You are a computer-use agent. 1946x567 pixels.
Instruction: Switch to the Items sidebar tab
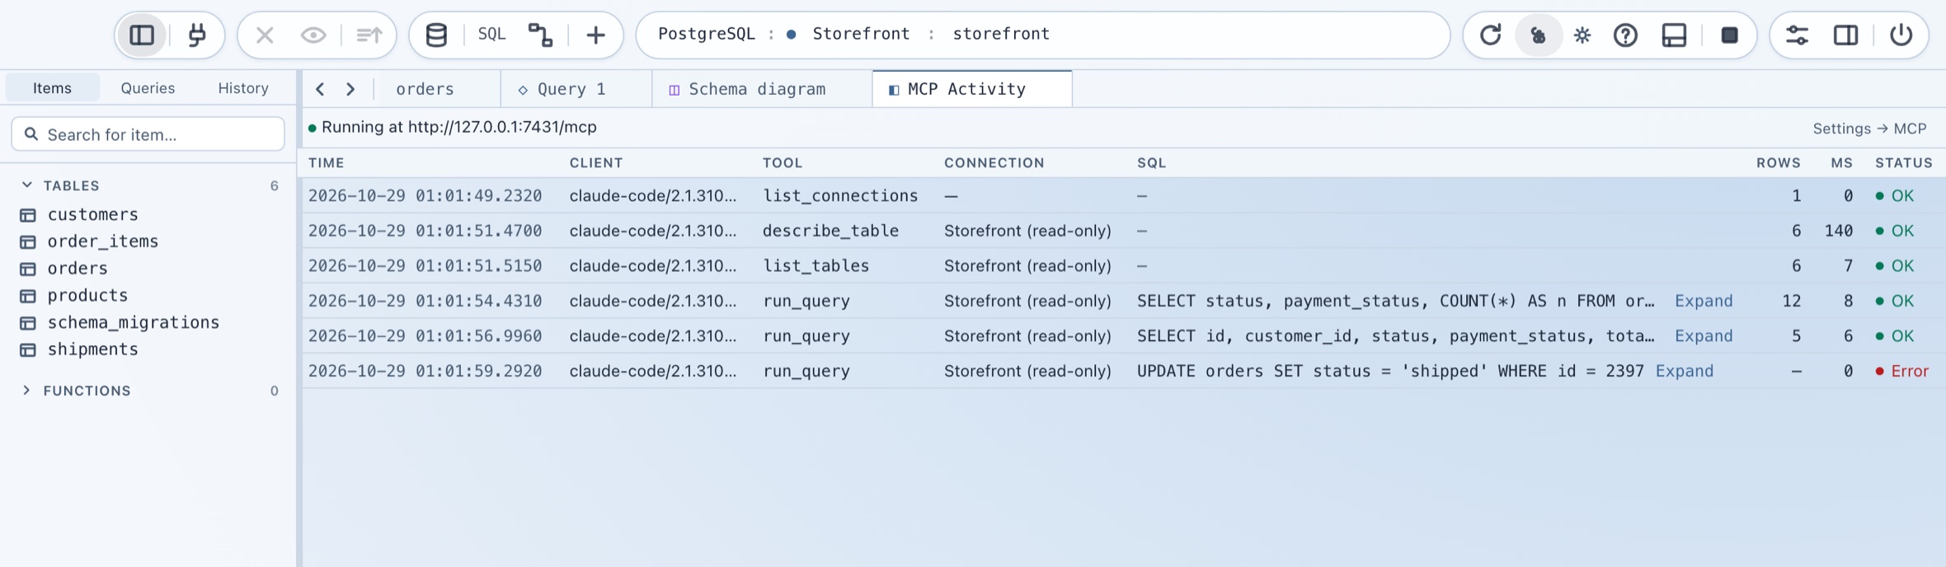coord(52,87)
